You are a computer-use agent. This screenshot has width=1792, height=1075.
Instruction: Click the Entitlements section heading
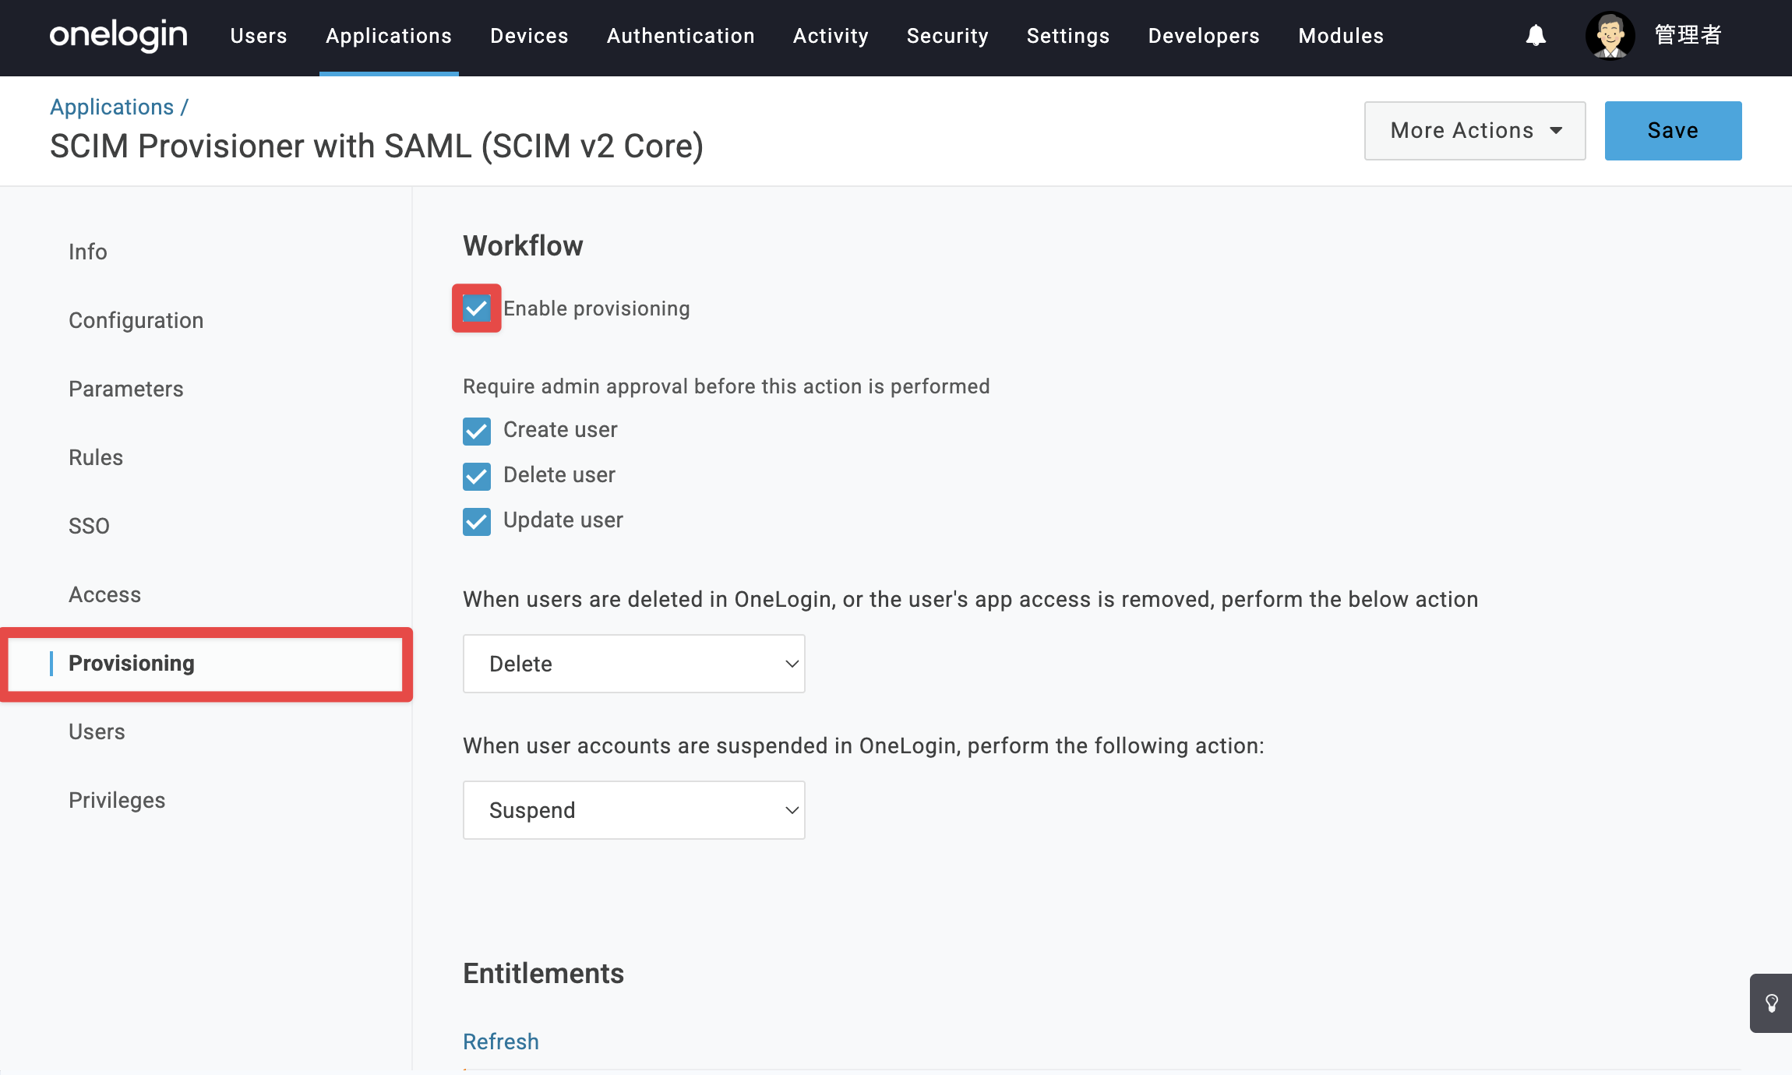(x=543, y=974)
